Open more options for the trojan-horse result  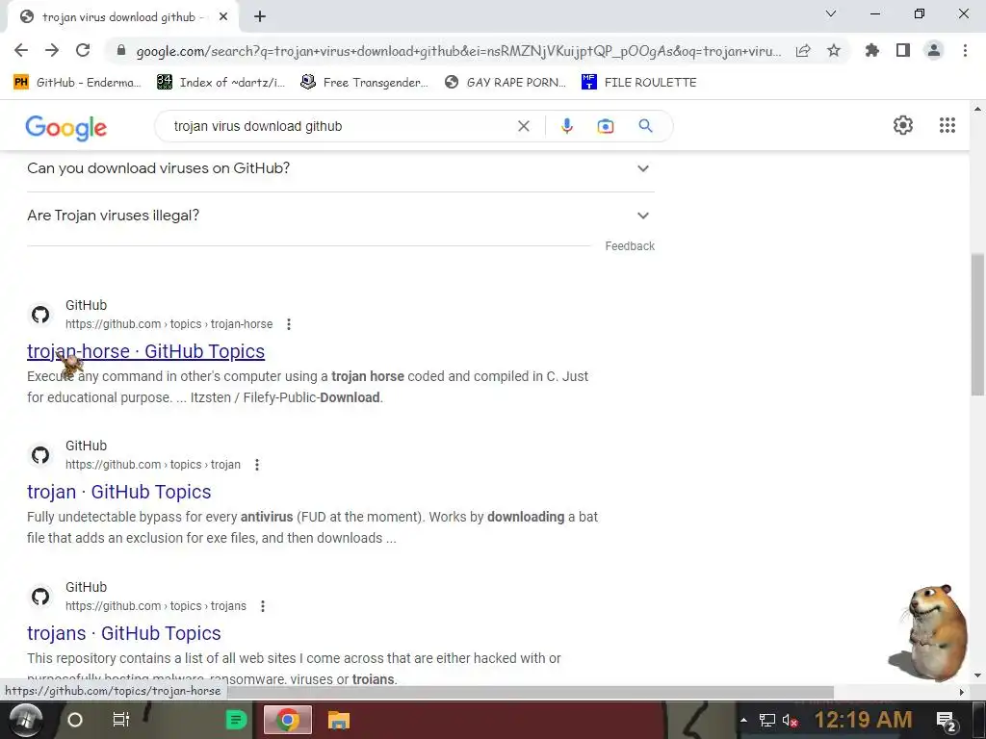289,324
